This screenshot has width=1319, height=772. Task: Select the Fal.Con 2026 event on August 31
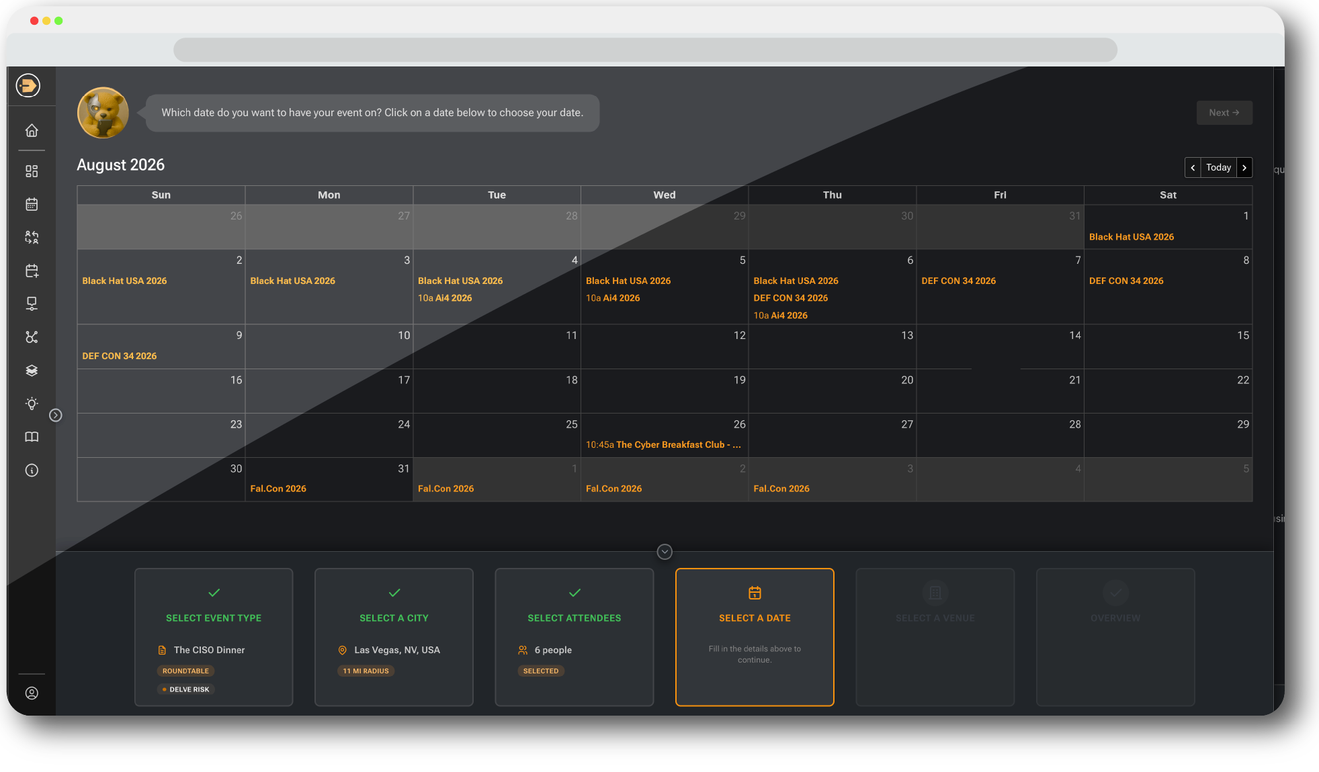[x=278, y=488]
